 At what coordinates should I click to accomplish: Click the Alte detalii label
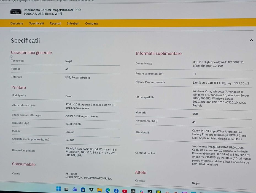pyautogui.click(x=142, y=133)
